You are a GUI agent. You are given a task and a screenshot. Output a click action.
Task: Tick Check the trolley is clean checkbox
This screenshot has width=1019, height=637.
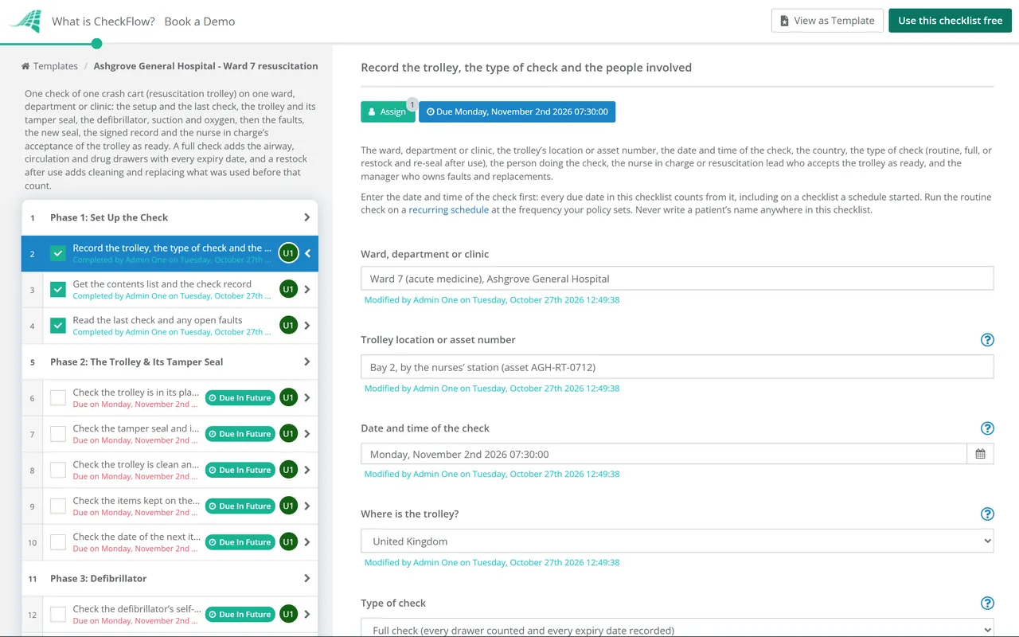coord(58,470)
